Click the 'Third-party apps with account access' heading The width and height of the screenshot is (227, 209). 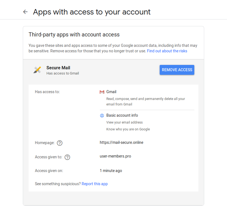(74, 35)
